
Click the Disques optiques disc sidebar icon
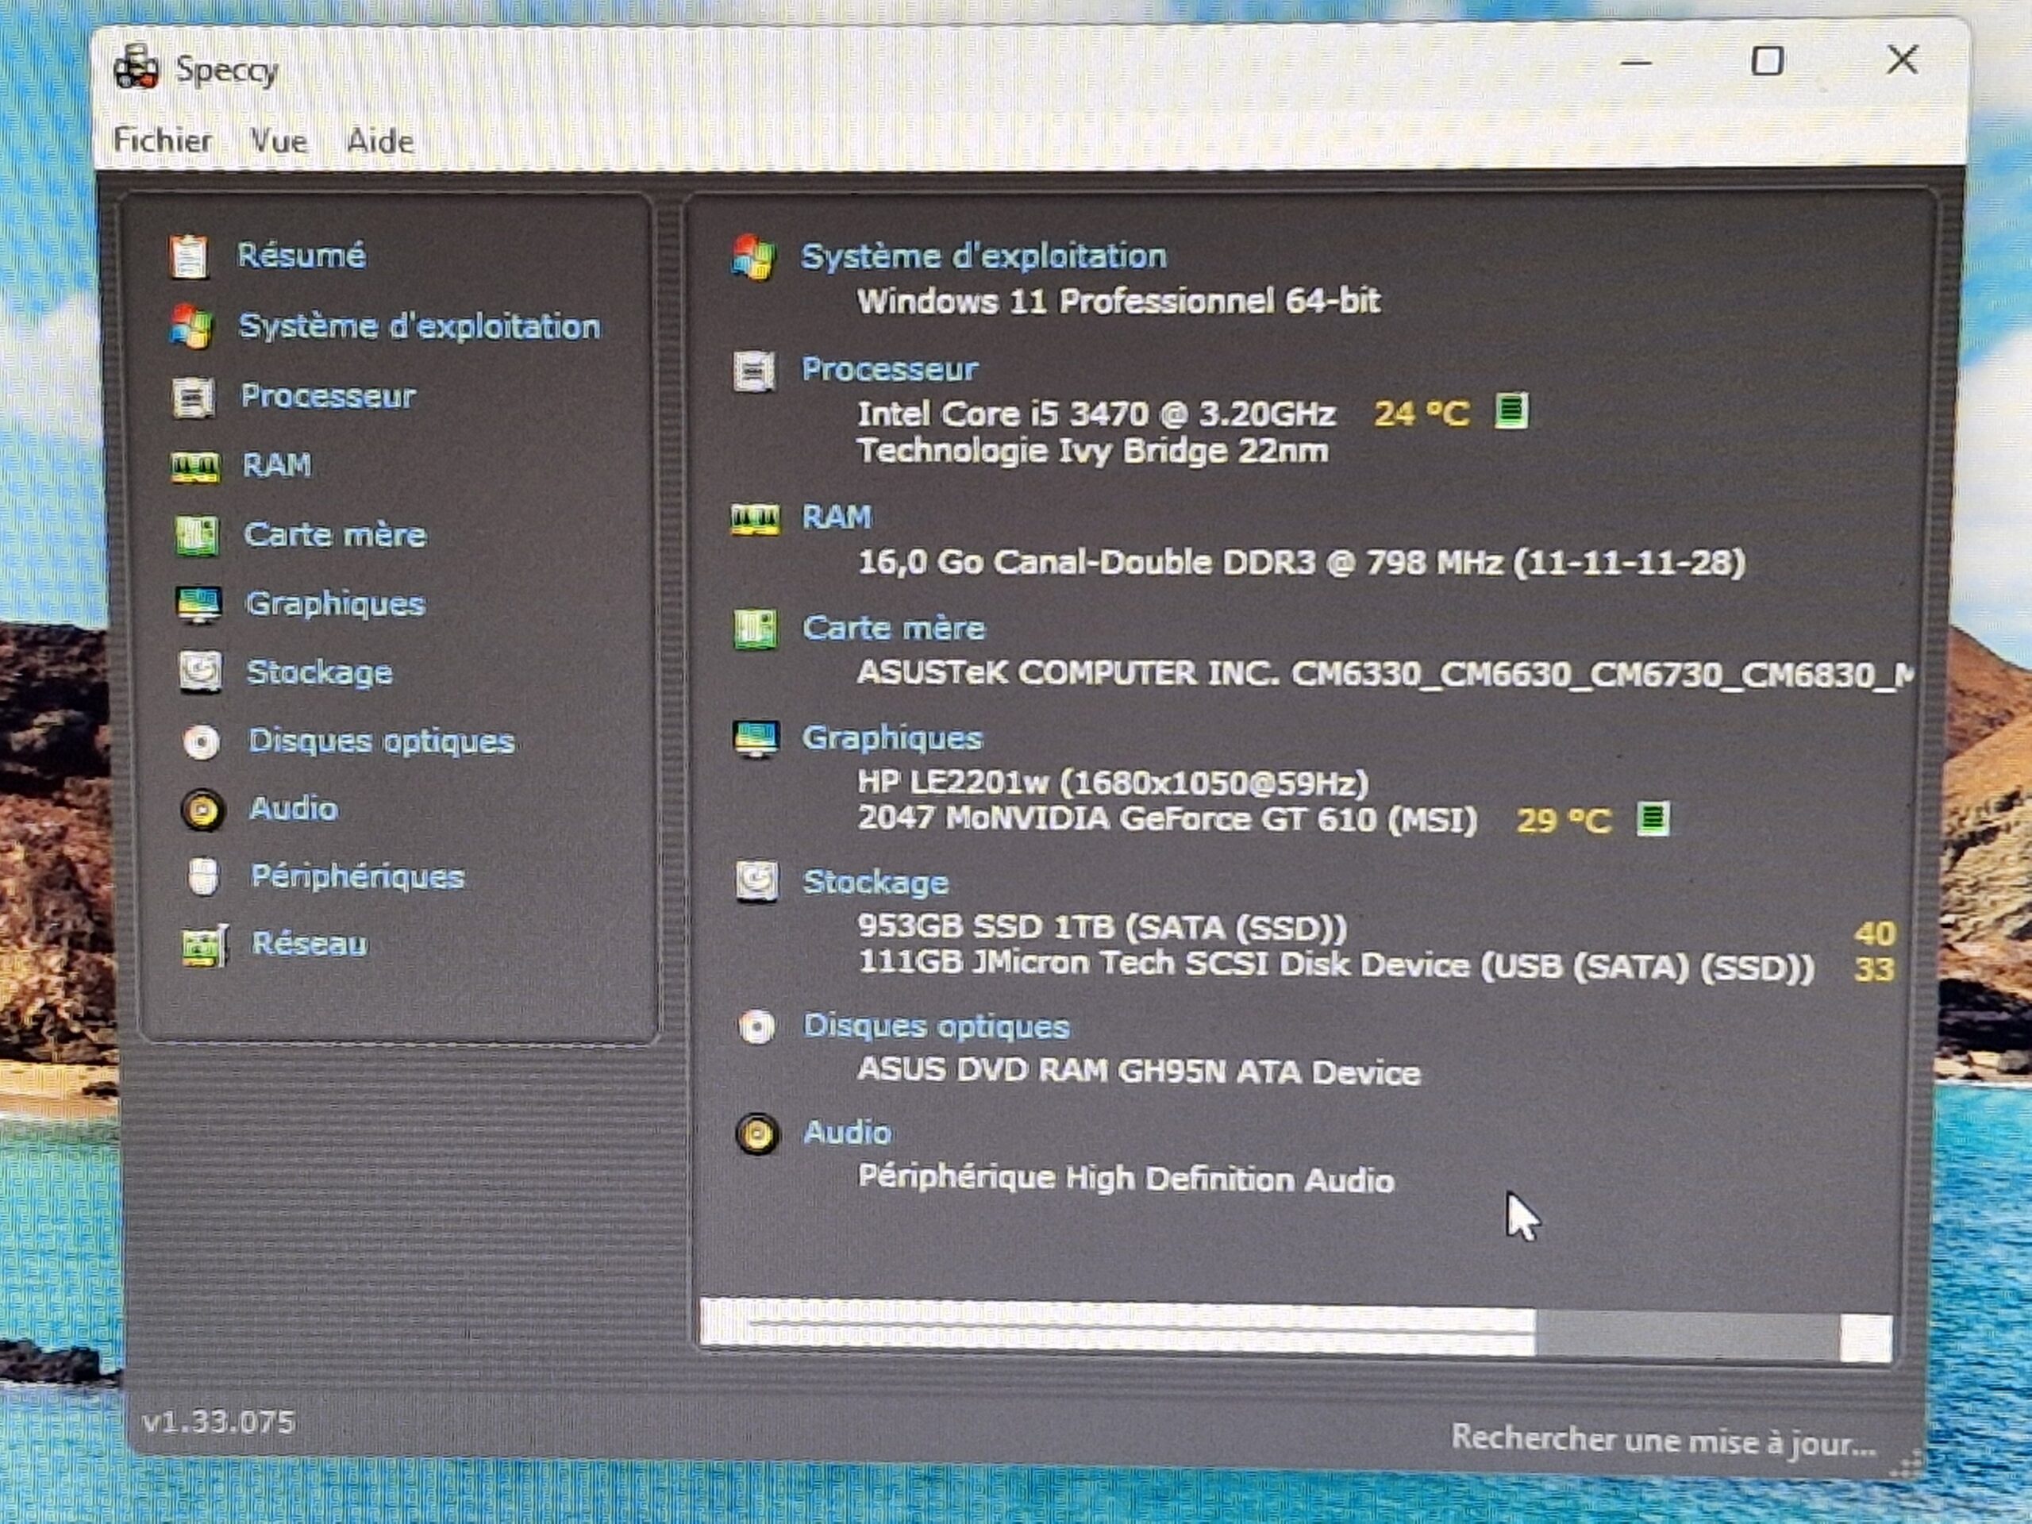pyautogui.click(x=202, y=742)
